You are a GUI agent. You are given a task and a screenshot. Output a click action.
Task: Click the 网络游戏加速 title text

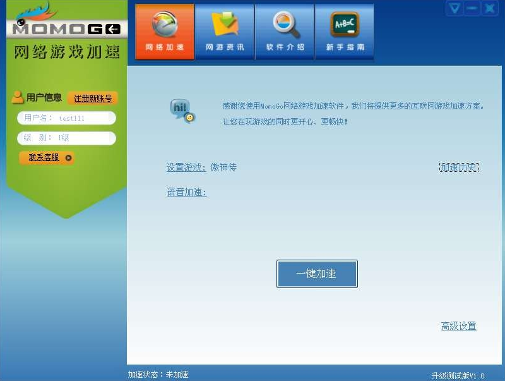point(67,52)
